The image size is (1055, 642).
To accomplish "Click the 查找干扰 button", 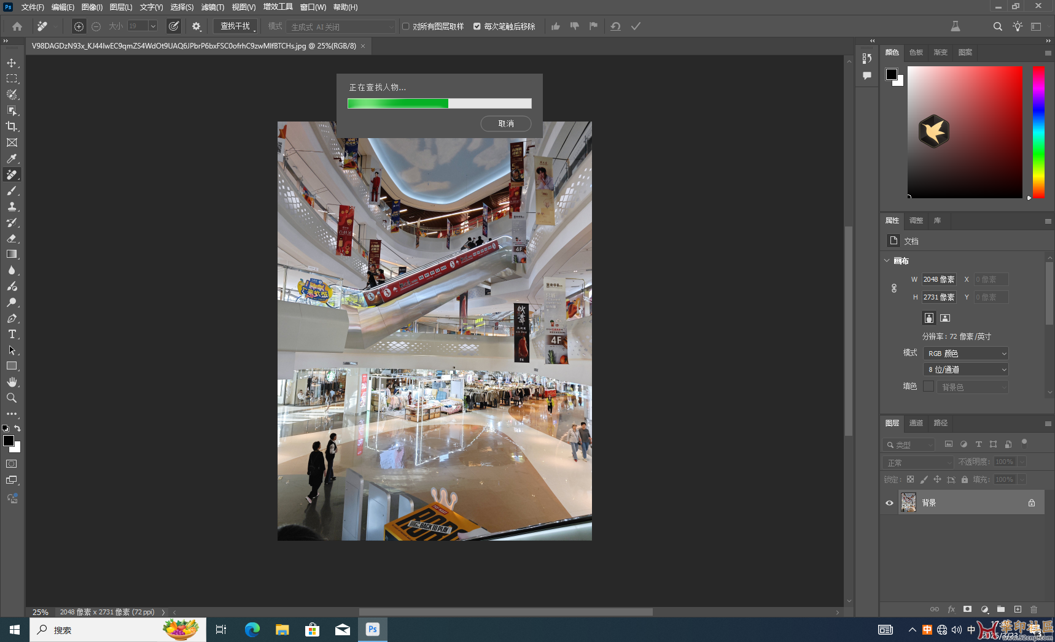I will click(x=235, y=26).
